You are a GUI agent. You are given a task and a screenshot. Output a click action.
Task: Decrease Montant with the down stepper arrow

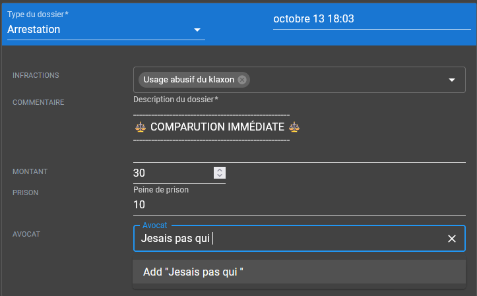point(220,176)
